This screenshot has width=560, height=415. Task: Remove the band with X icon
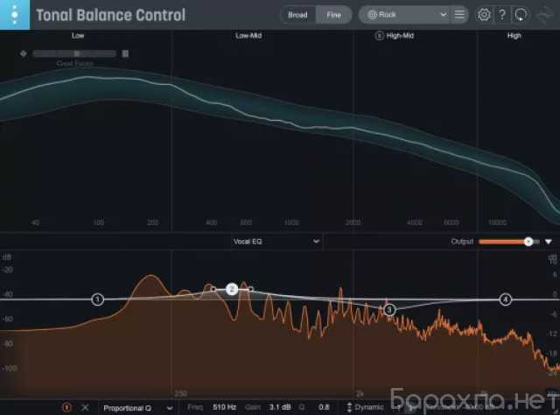coord(85,407)
